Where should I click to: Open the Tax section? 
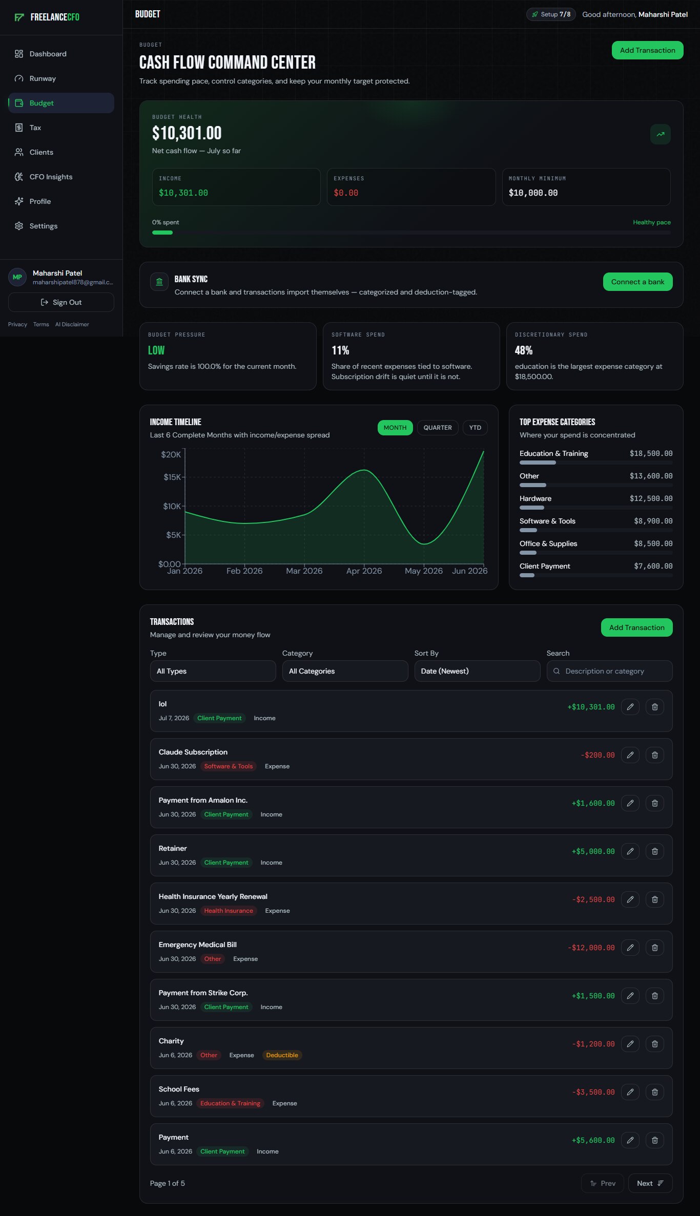point(61,128)
